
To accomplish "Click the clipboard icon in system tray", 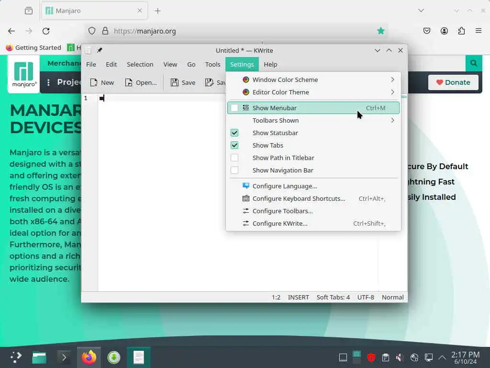I will point(386,357).
